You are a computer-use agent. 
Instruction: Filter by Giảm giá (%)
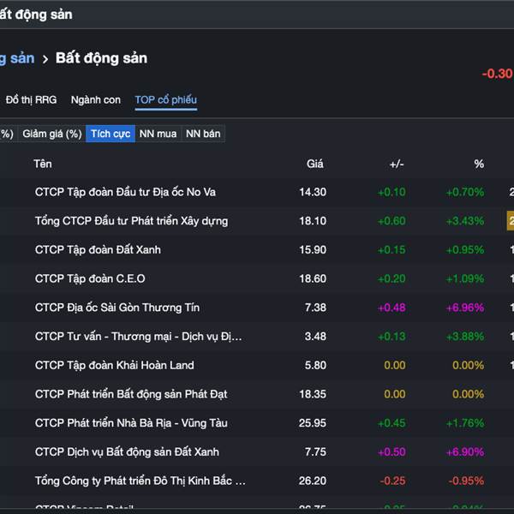pos(52,134)
